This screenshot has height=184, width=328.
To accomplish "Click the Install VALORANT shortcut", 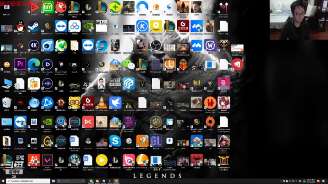I will pyautogui.click(x=48, y=160).
